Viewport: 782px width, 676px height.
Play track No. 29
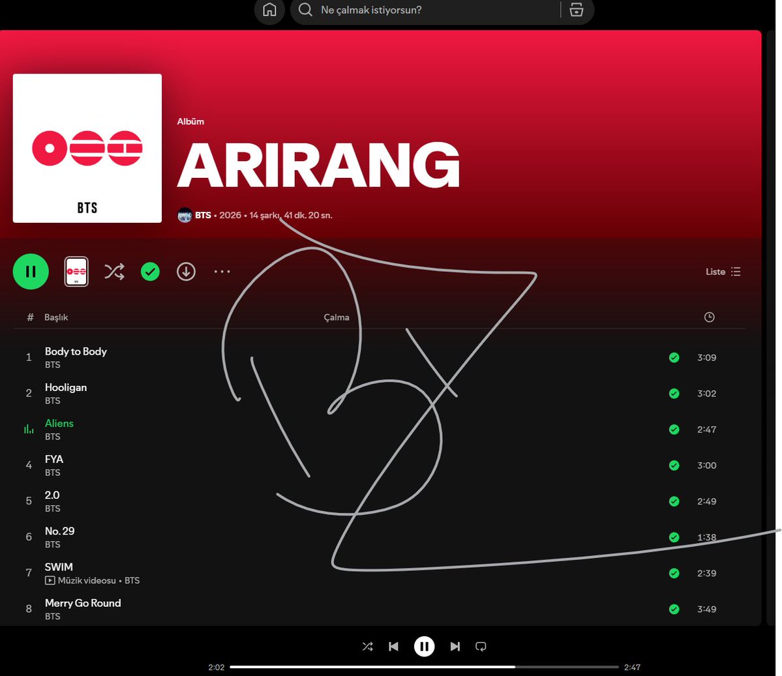pyautogui.click(x=60, y=531)
